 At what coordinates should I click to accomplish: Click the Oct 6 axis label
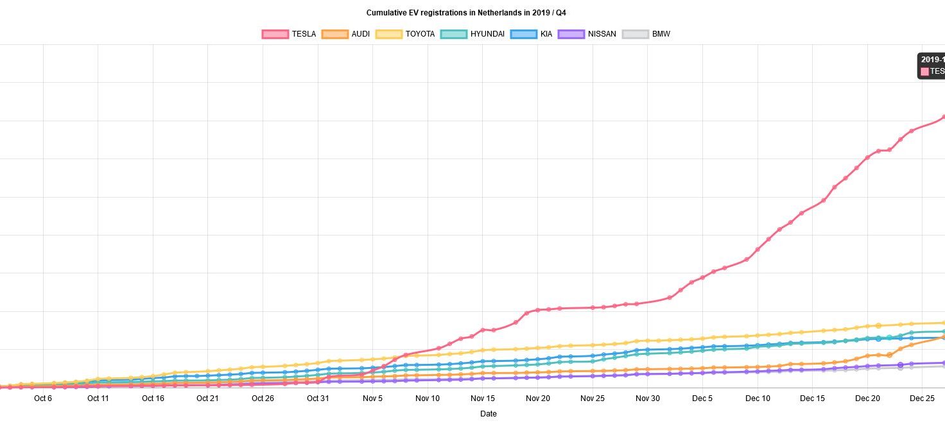(43, 398)
